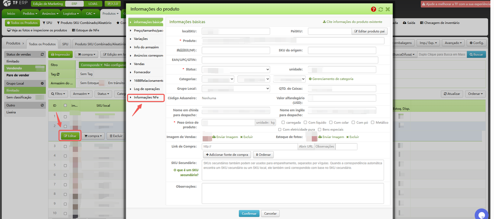
Task: Open the Informações NFe section
Action: (x=146, y=98)
